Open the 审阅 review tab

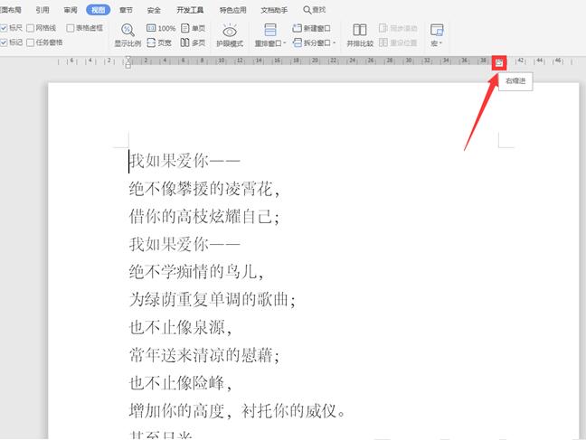[x=71, y=10]
